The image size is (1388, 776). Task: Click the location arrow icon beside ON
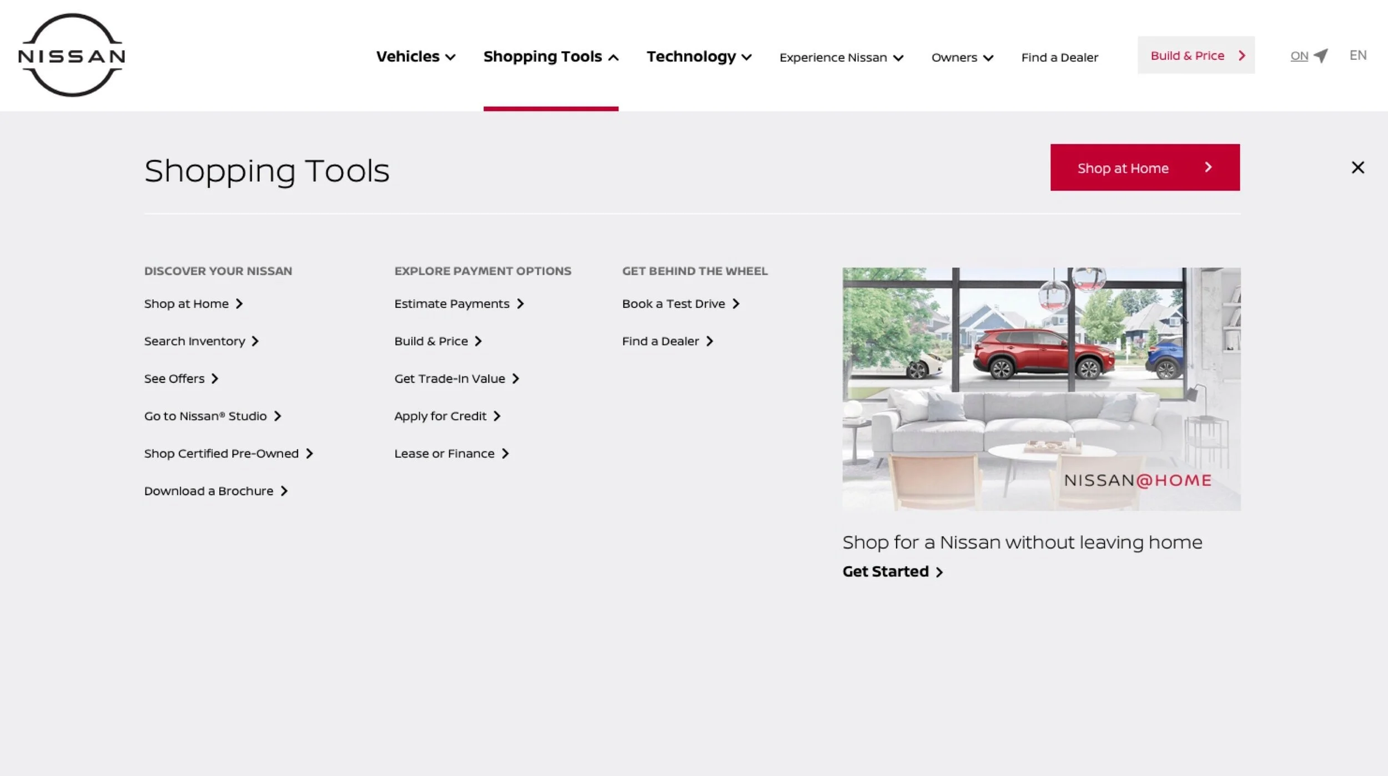coord(1321,55)
